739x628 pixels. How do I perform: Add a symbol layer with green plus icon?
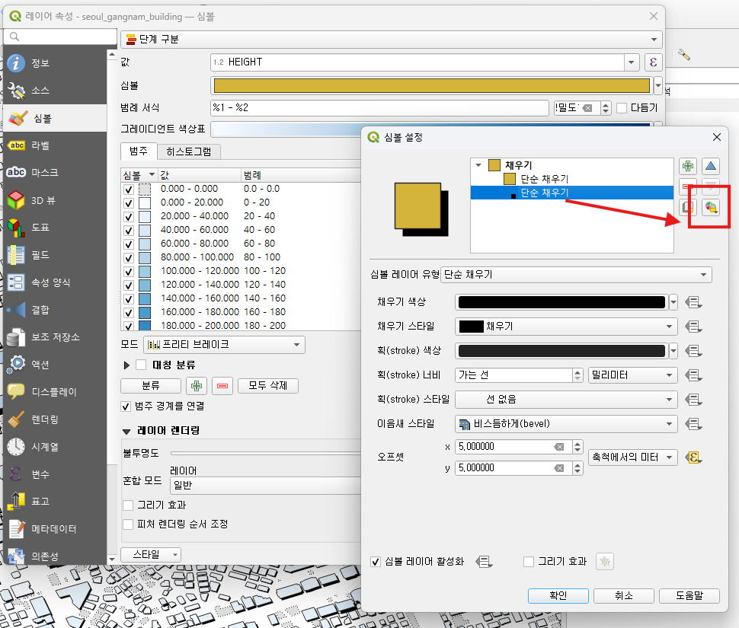pos(688,166)
